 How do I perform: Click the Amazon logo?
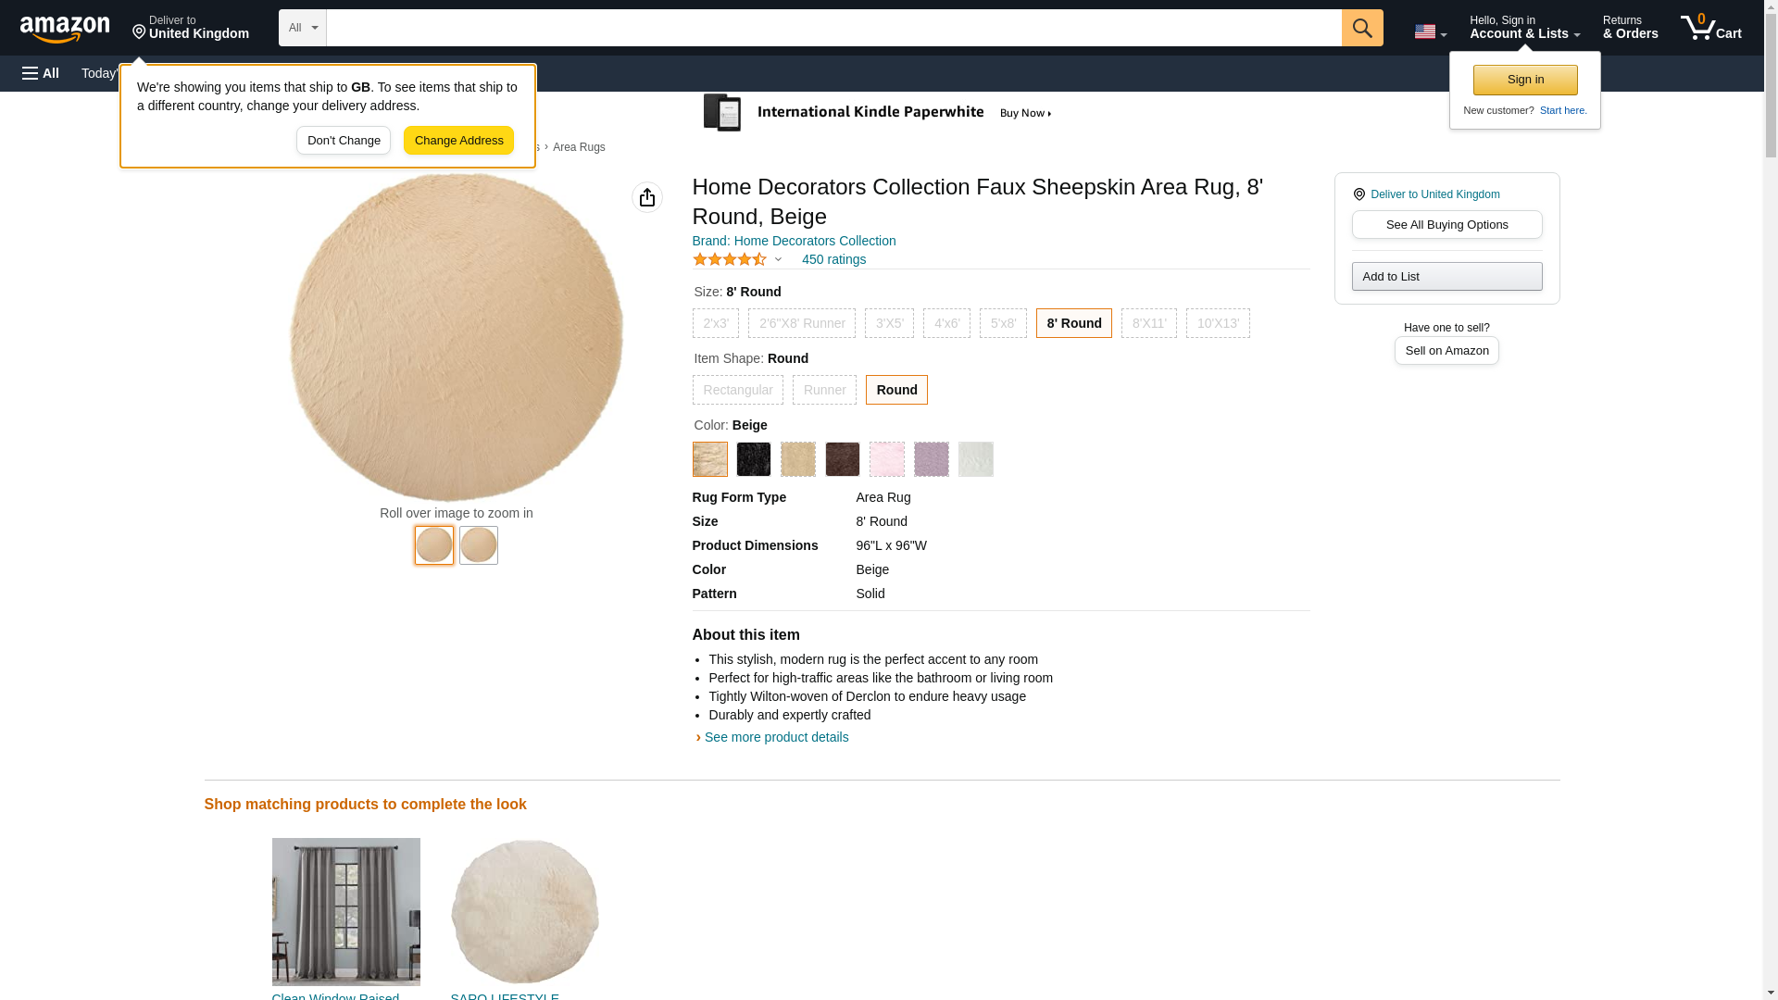[x=65, y=29]
